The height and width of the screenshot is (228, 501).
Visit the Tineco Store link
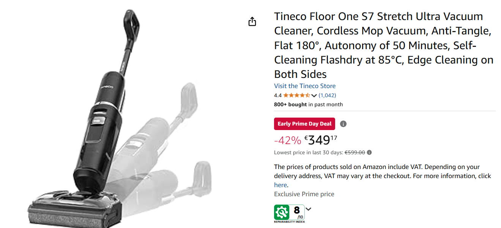305,86
